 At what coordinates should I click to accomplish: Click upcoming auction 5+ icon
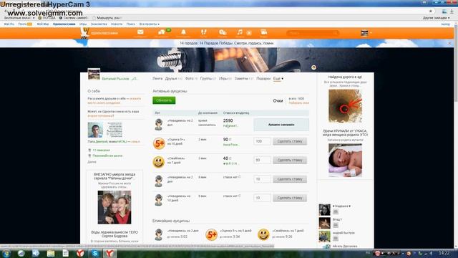click(211, 234)
